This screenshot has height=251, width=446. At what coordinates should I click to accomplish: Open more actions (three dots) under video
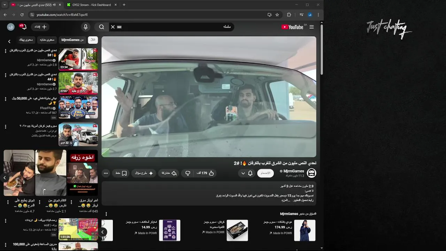(106, 173)
